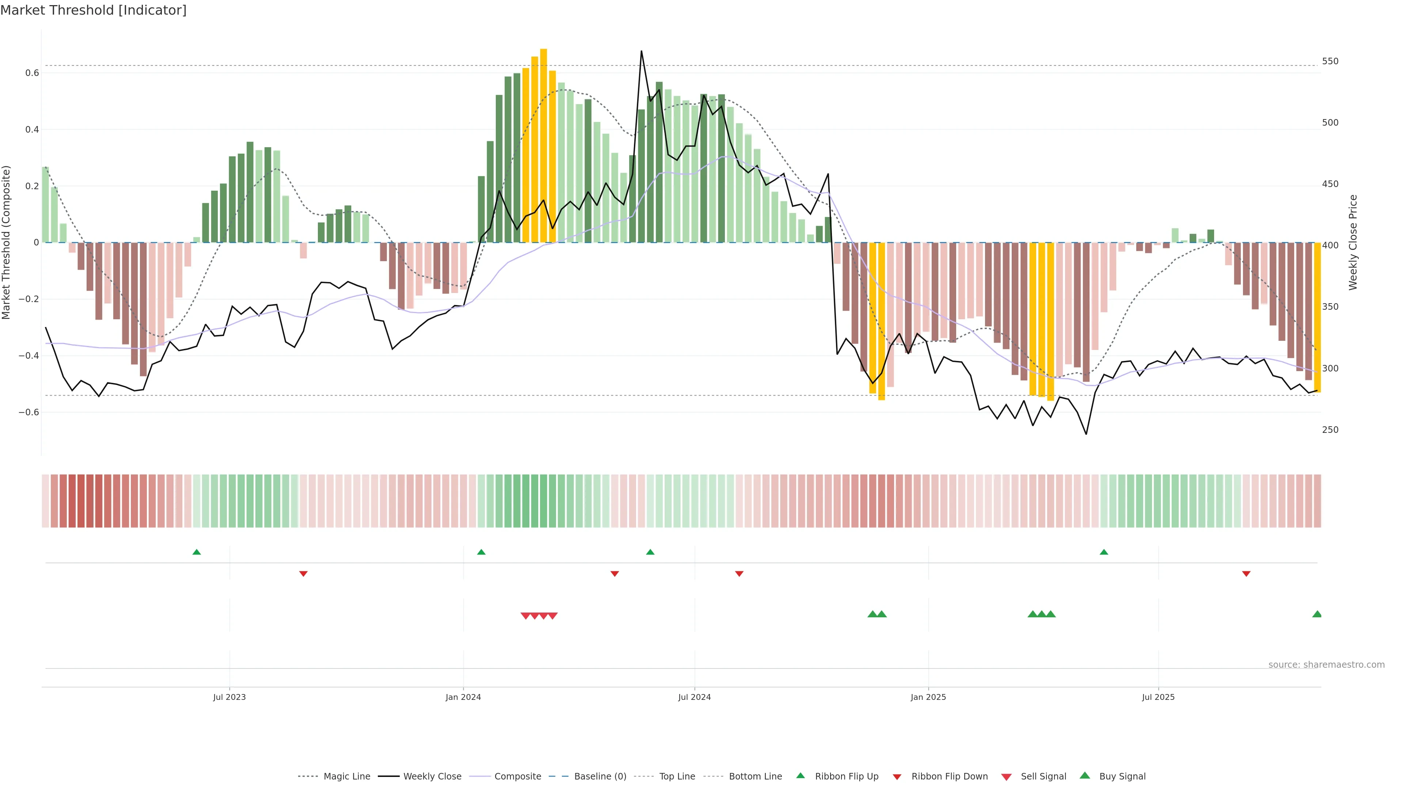The height and width of the screenshot is (789, 1403).
Task: Click the Market Threshold [Indicator] title
Action: coord(93,10)
